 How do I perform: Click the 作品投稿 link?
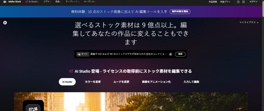213,2
